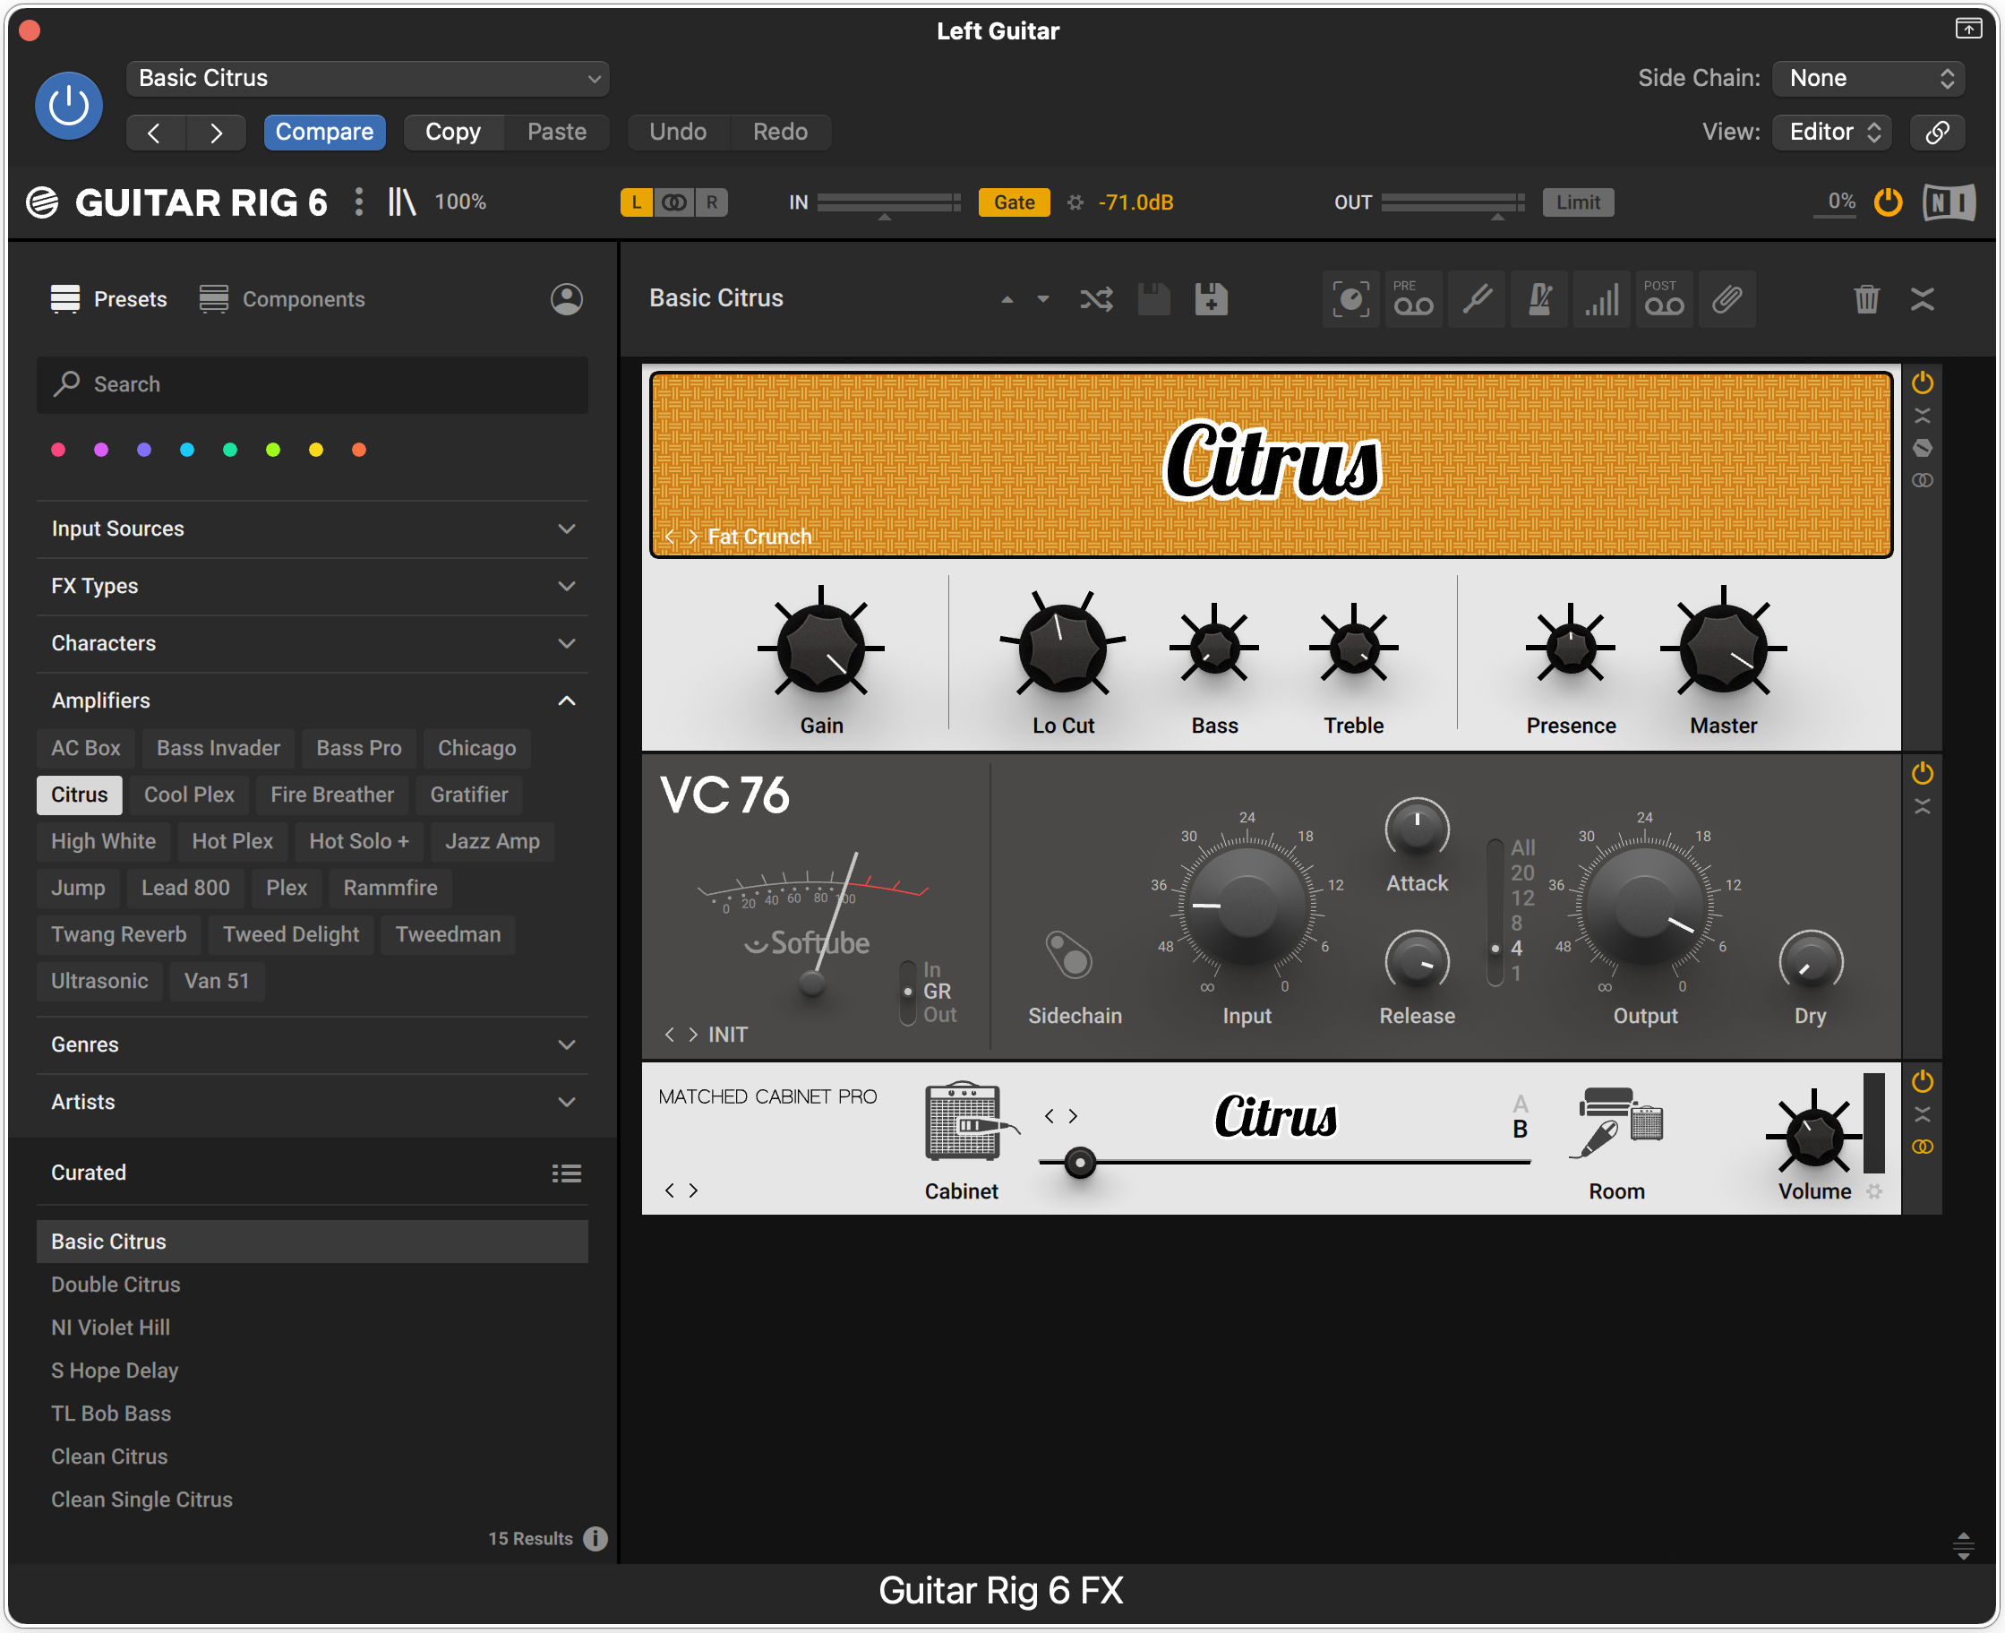The image size is (2005, 1633).
Task: Switch to the Presets tab
Action: (x=108, y=299)
